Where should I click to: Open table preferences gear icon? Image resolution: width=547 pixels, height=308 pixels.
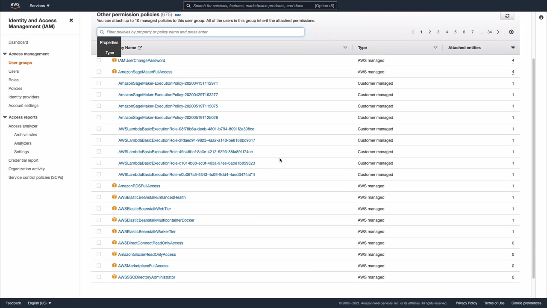(x=511, y=32)
